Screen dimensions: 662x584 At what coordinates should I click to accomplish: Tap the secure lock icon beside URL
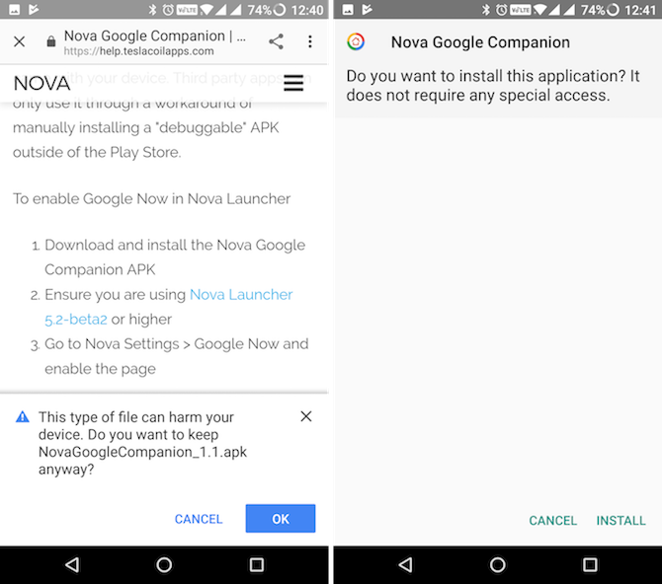51,41
